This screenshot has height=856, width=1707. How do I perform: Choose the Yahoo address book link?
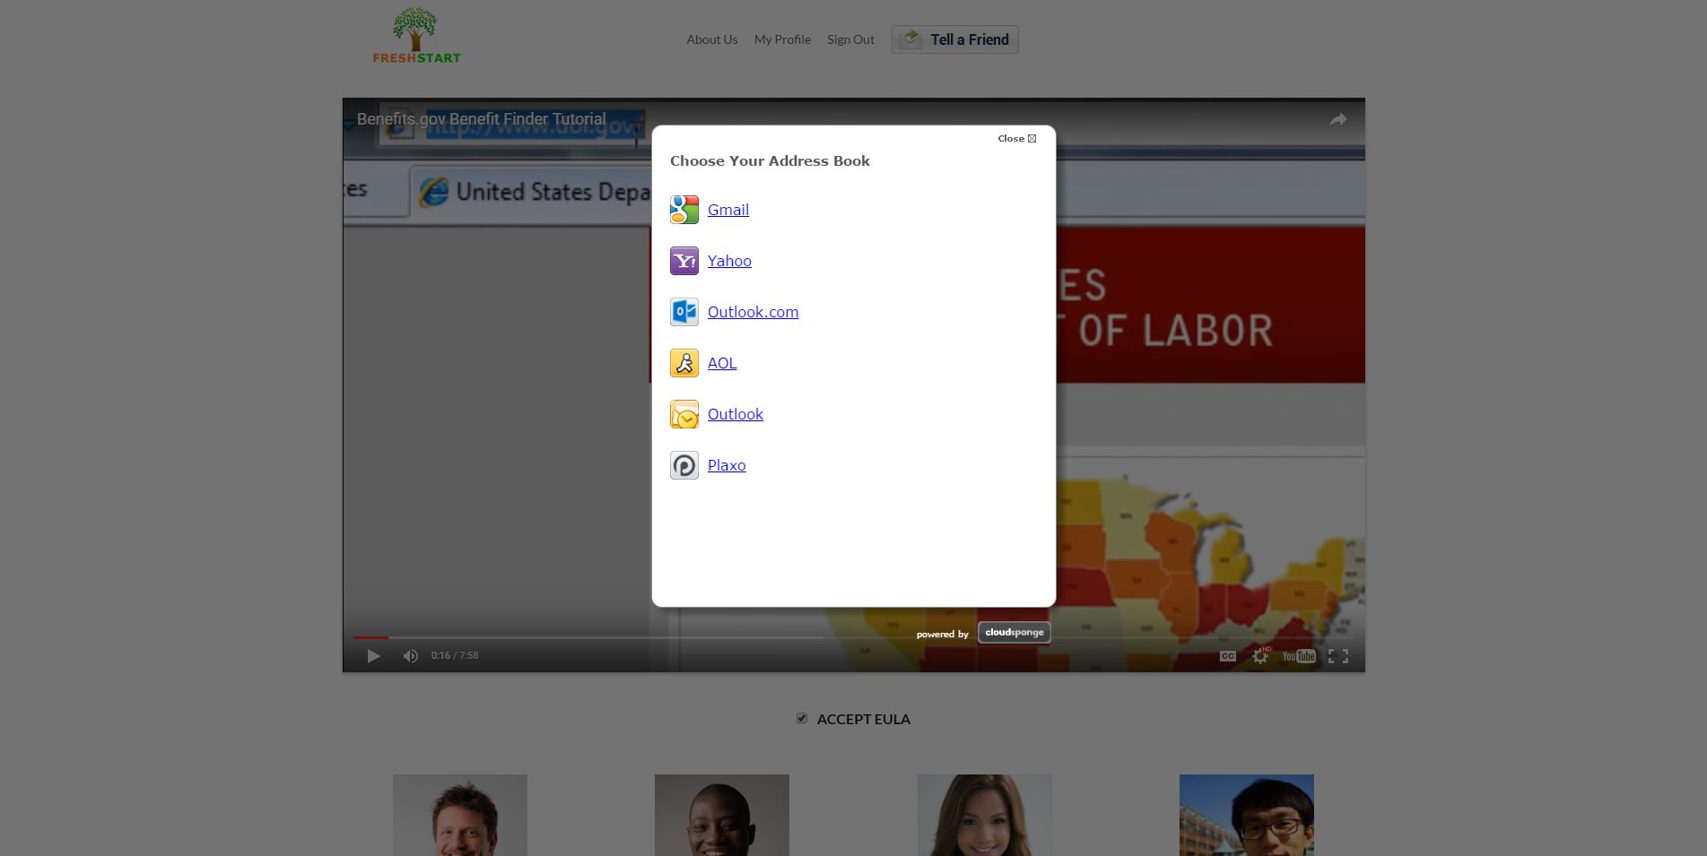[729, 261]
